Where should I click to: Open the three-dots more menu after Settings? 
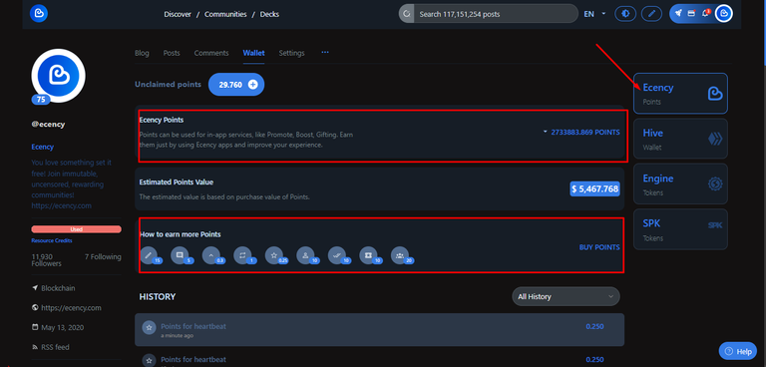325,52
